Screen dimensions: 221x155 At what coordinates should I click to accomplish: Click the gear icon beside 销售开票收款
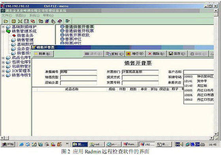pos(62,35)
